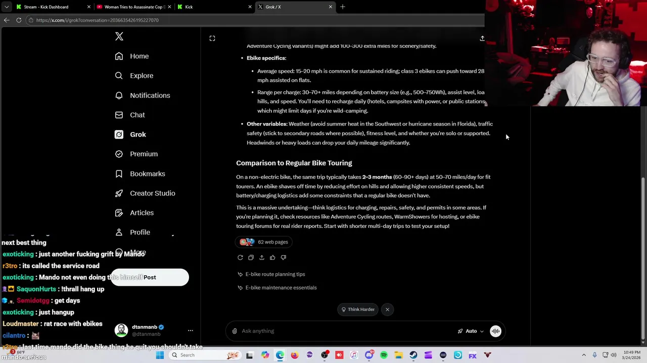Open the Auto model dropdown
Image resolution: width=647 pixels, height=363 pixels.
coord(471,331)
